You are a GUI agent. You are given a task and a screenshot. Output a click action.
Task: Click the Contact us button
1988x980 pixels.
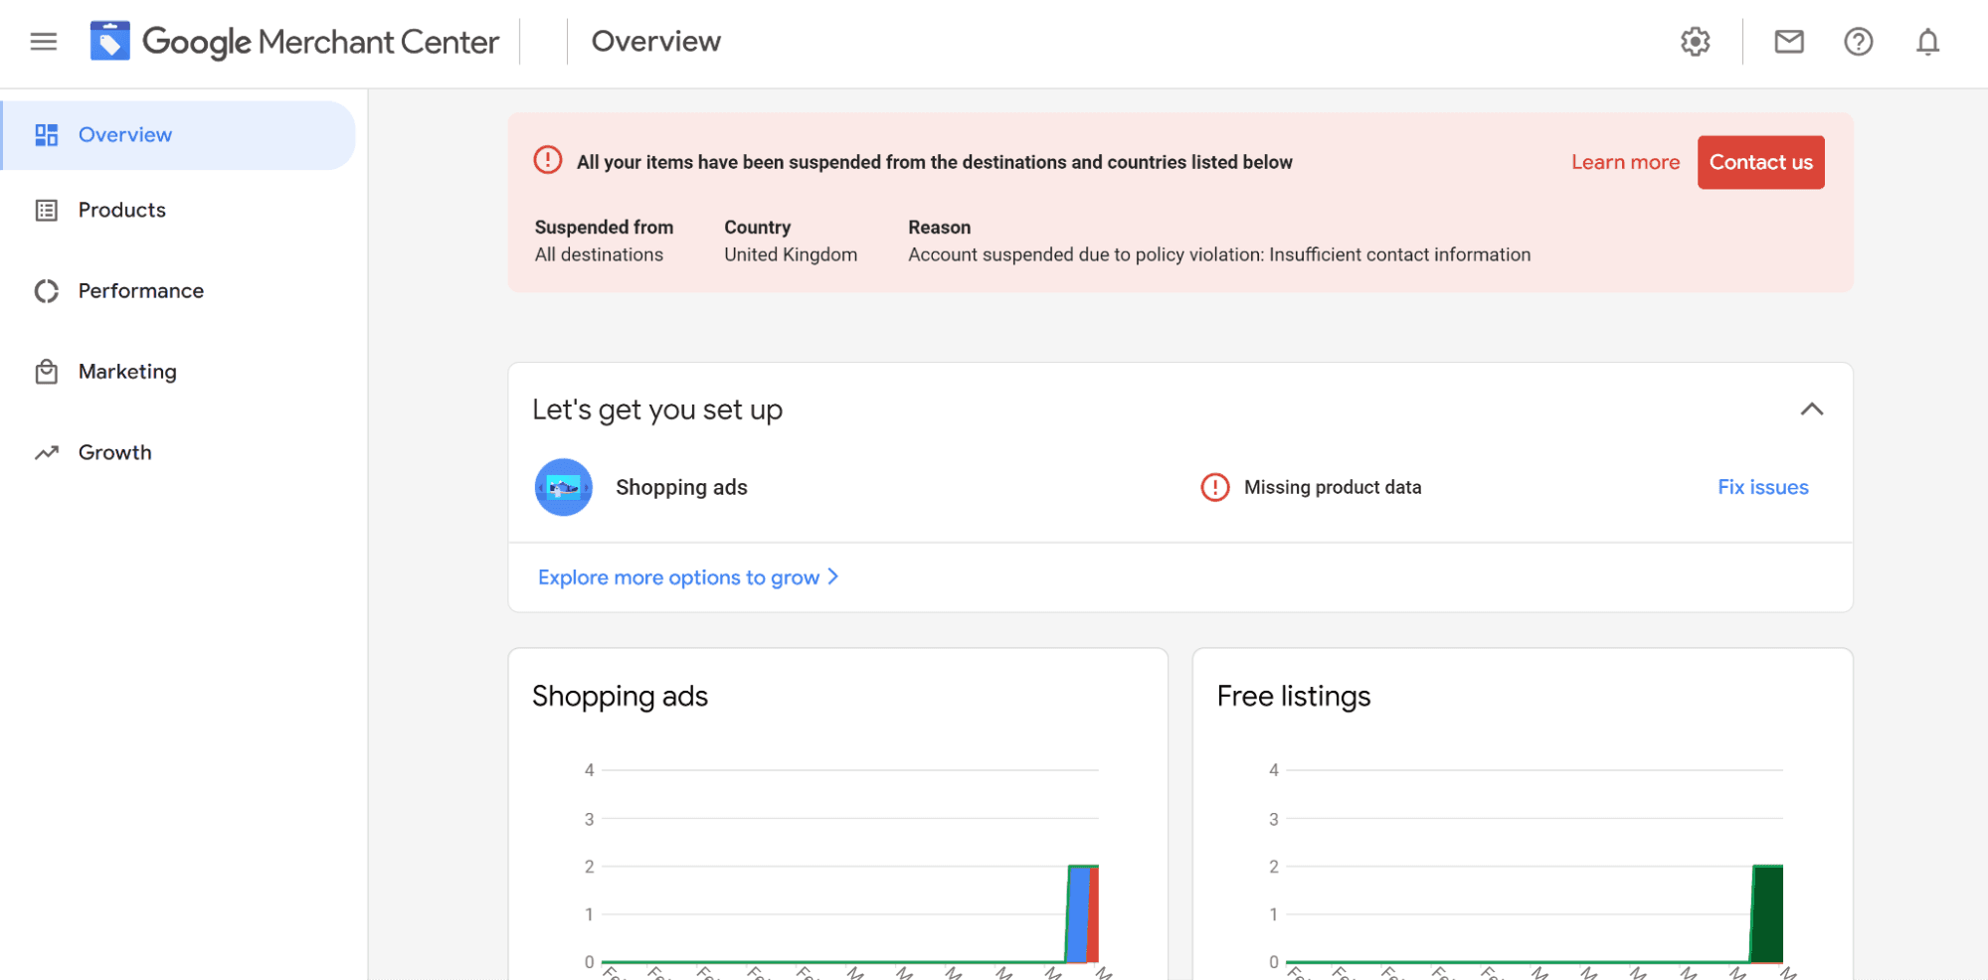pyautogui.click(x=1760, y=162)
